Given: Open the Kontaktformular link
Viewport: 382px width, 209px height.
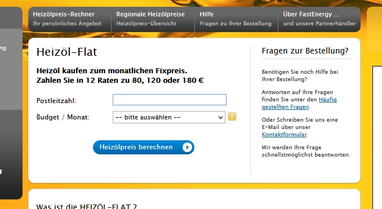Looking at the screenshot, I should click(284, 135).
